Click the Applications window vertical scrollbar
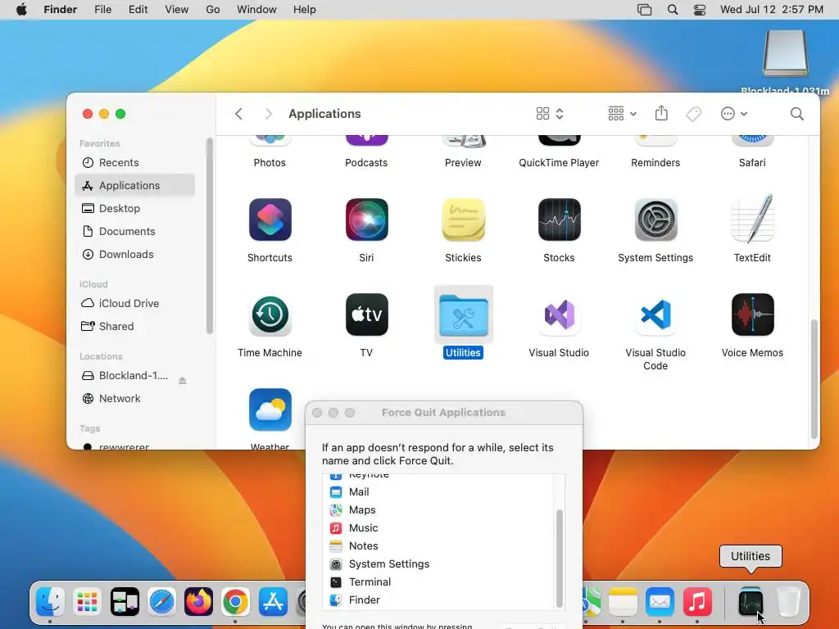 814,378
